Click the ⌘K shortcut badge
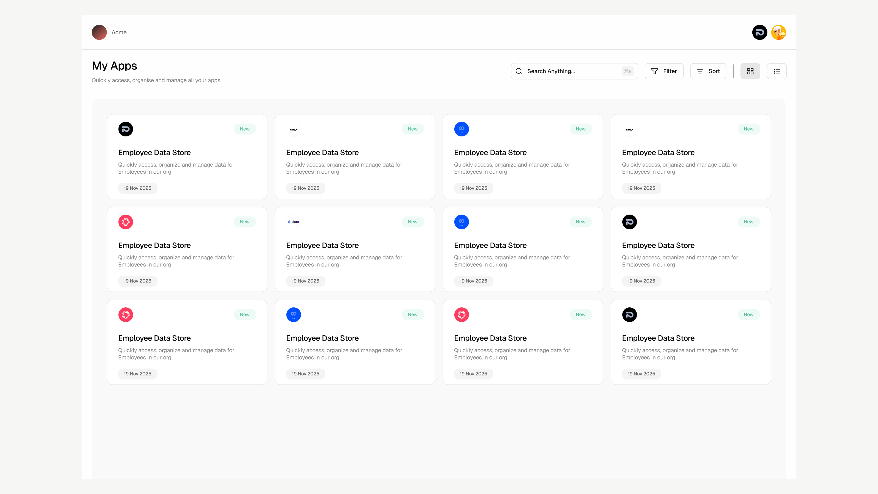 coord(627,71)
